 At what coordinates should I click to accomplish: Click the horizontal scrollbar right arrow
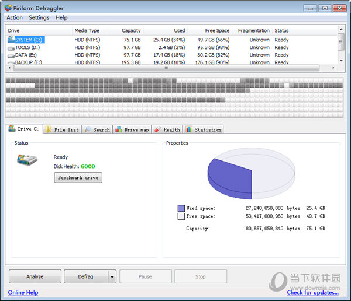point(333,68)
